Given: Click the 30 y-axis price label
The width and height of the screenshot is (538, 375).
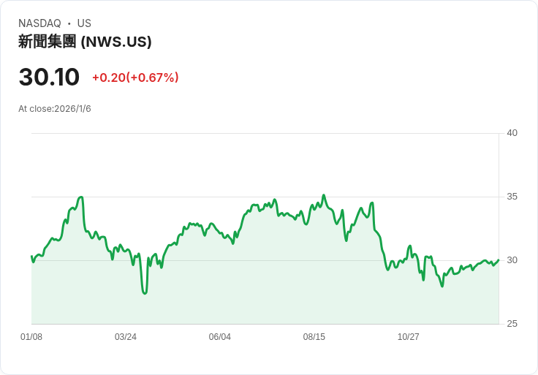Looking at the screenshot, I should point(512,260).
